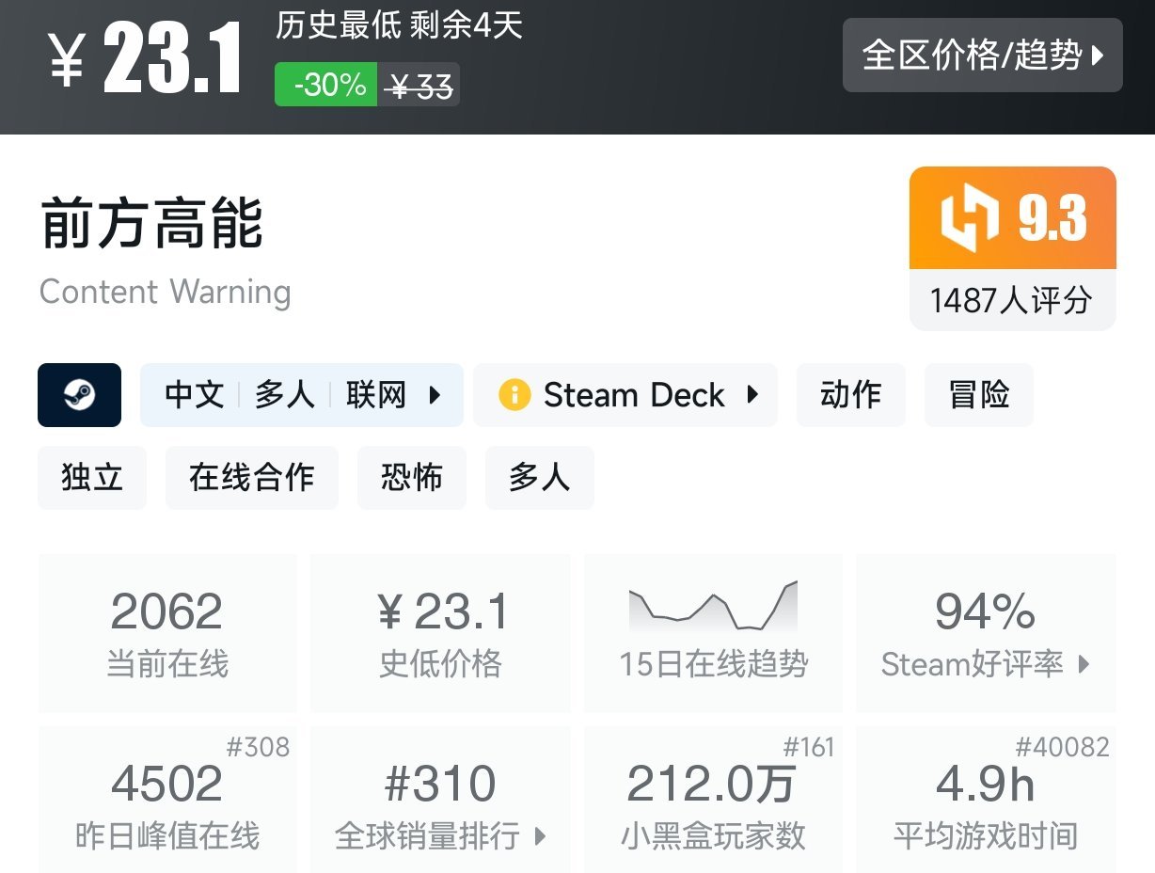
Task: Expand the Steam Deck support details
Action: click(x=751, y=395)
